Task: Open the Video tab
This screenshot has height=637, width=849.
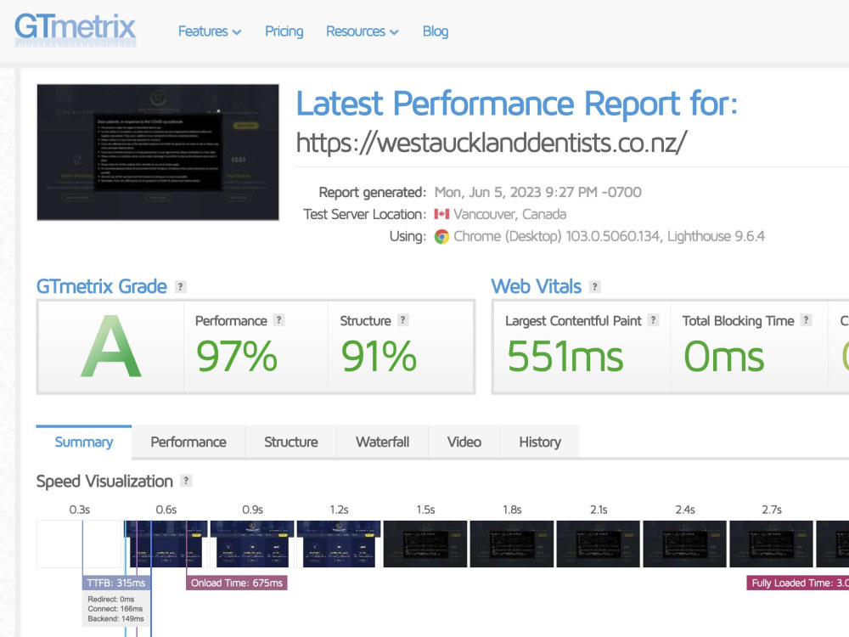Action: [x=464, y=442]
